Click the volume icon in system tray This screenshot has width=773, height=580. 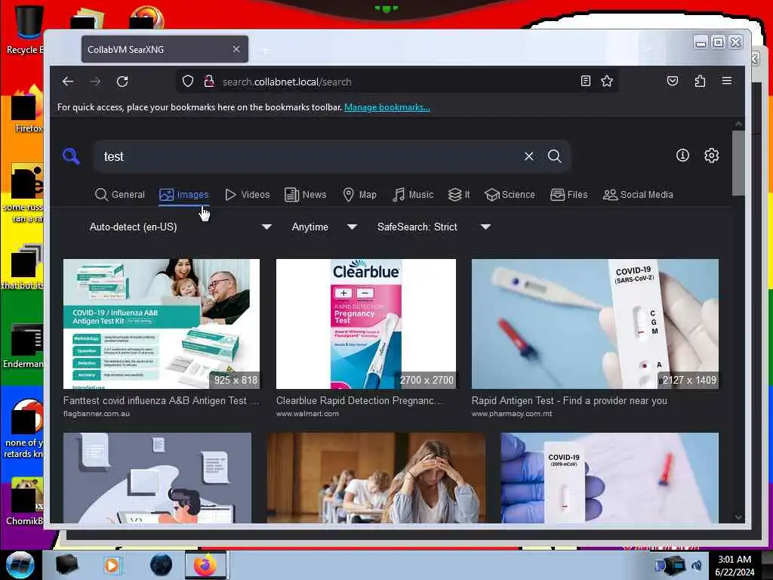(x=697, y=566)
